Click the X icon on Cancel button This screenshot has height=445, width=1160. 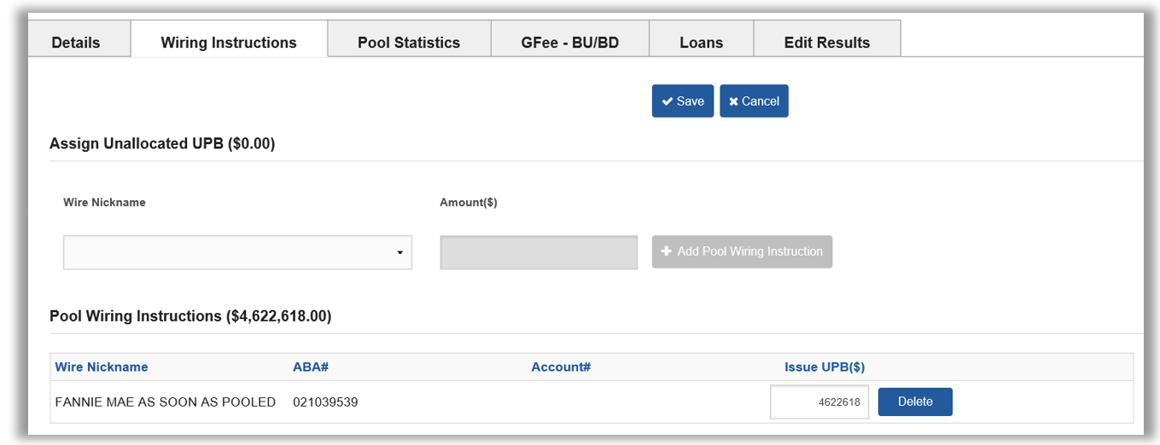click(x=733, y=101)
